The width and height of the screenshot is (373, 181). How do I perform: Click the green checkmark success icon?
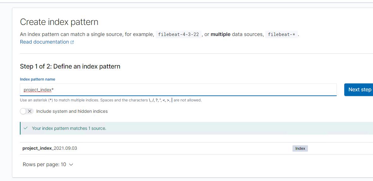(x=26, y=128)
